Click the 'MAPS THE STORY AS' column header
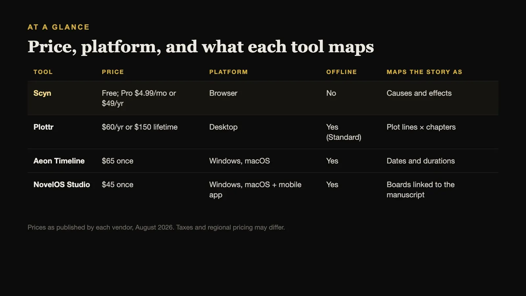This screenshot has height=296, width=526. pos(424,72)
